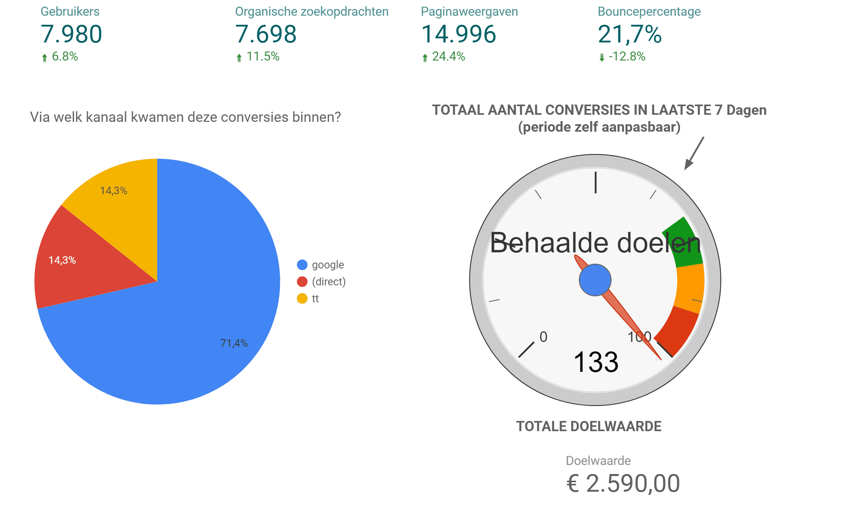Click the Organische zoekopdrachten label
Image resolution: width=858 pixels, height=520 pixels.
312,12
